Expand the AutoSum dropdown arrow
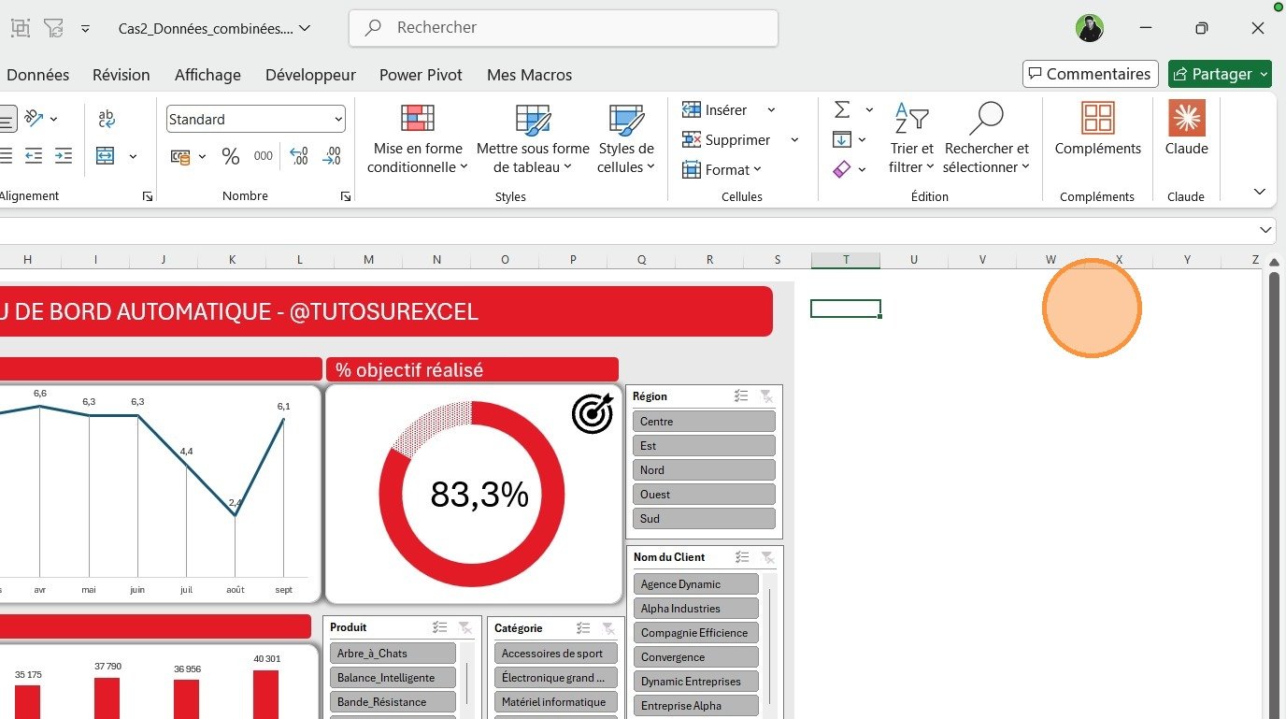The height and width of the screenshot is (719, 1286). pos(869,110)
